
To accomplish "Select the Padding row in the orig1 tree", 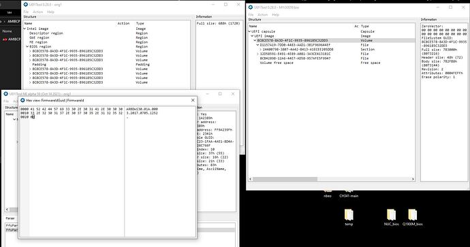I will [106, 65].
